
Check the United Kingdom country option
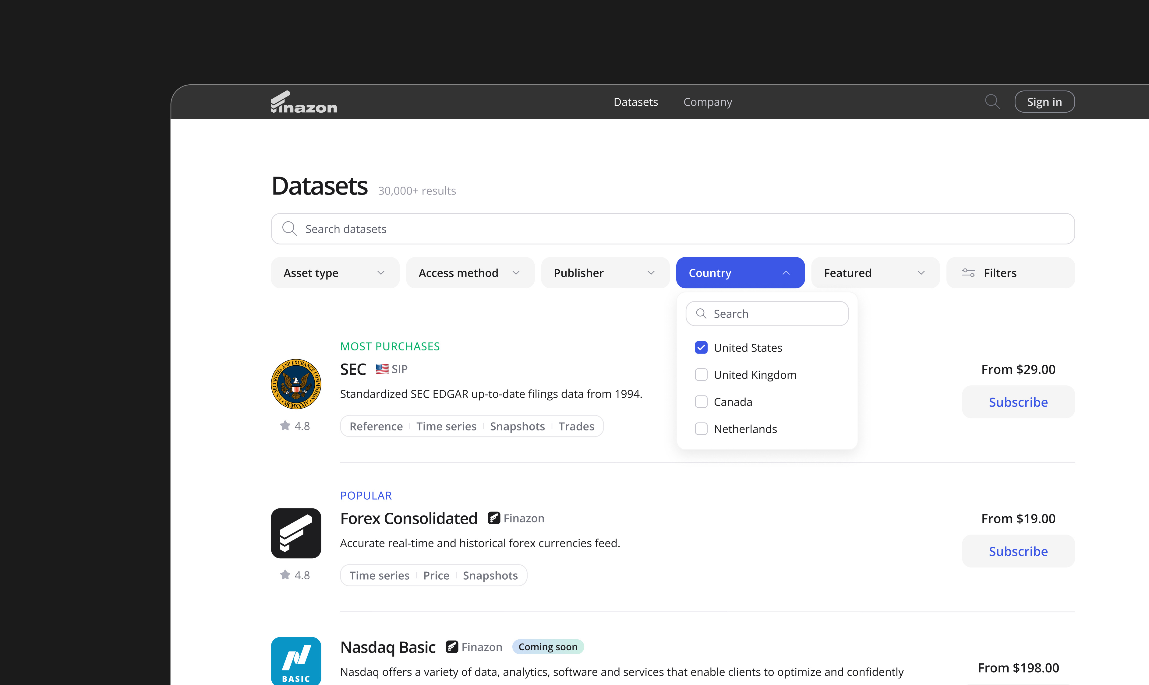[x=701, y=374]
